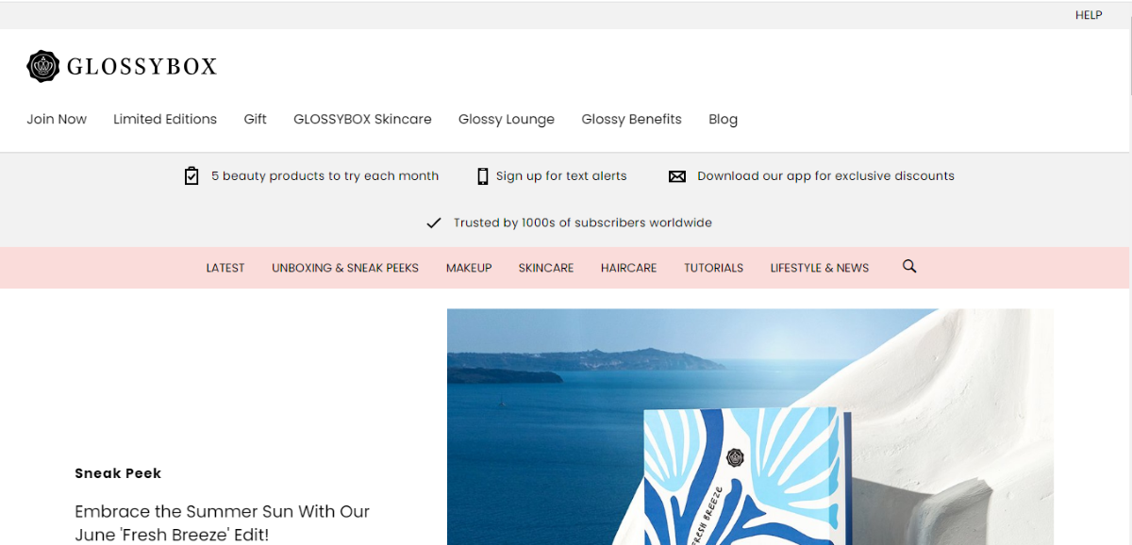
Task: View Glossy Benefits page
Action: (631, 119)
